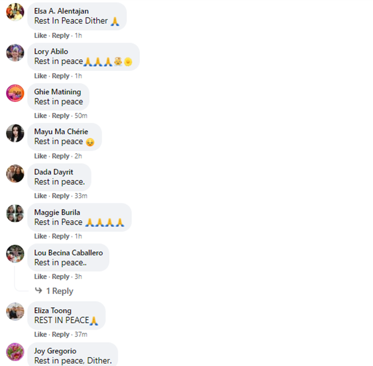Click Joy Gregorio's flower avatar
This screenshot has height=366, width=373.
click(15, 352)
